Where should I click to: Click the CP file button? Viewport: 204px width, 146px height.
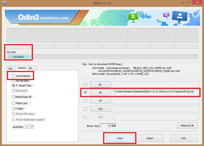[x=100, y=101]
